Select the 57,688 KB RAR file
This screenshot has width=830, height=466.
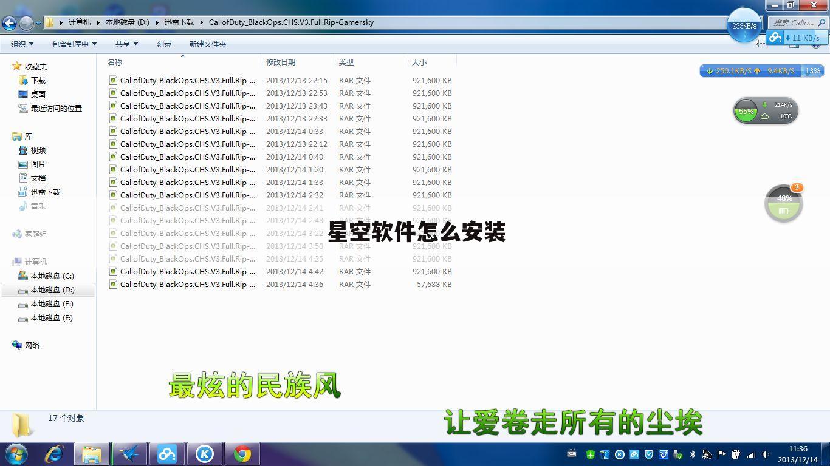click(x=281, y=284)
